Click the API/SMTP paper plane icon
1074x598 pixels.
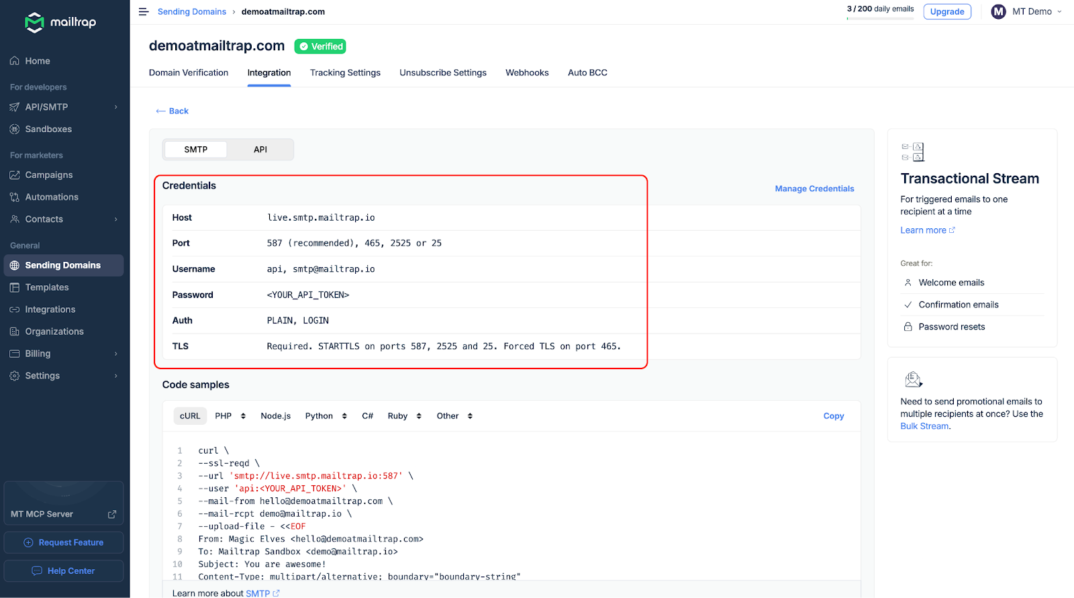[15, 107]
